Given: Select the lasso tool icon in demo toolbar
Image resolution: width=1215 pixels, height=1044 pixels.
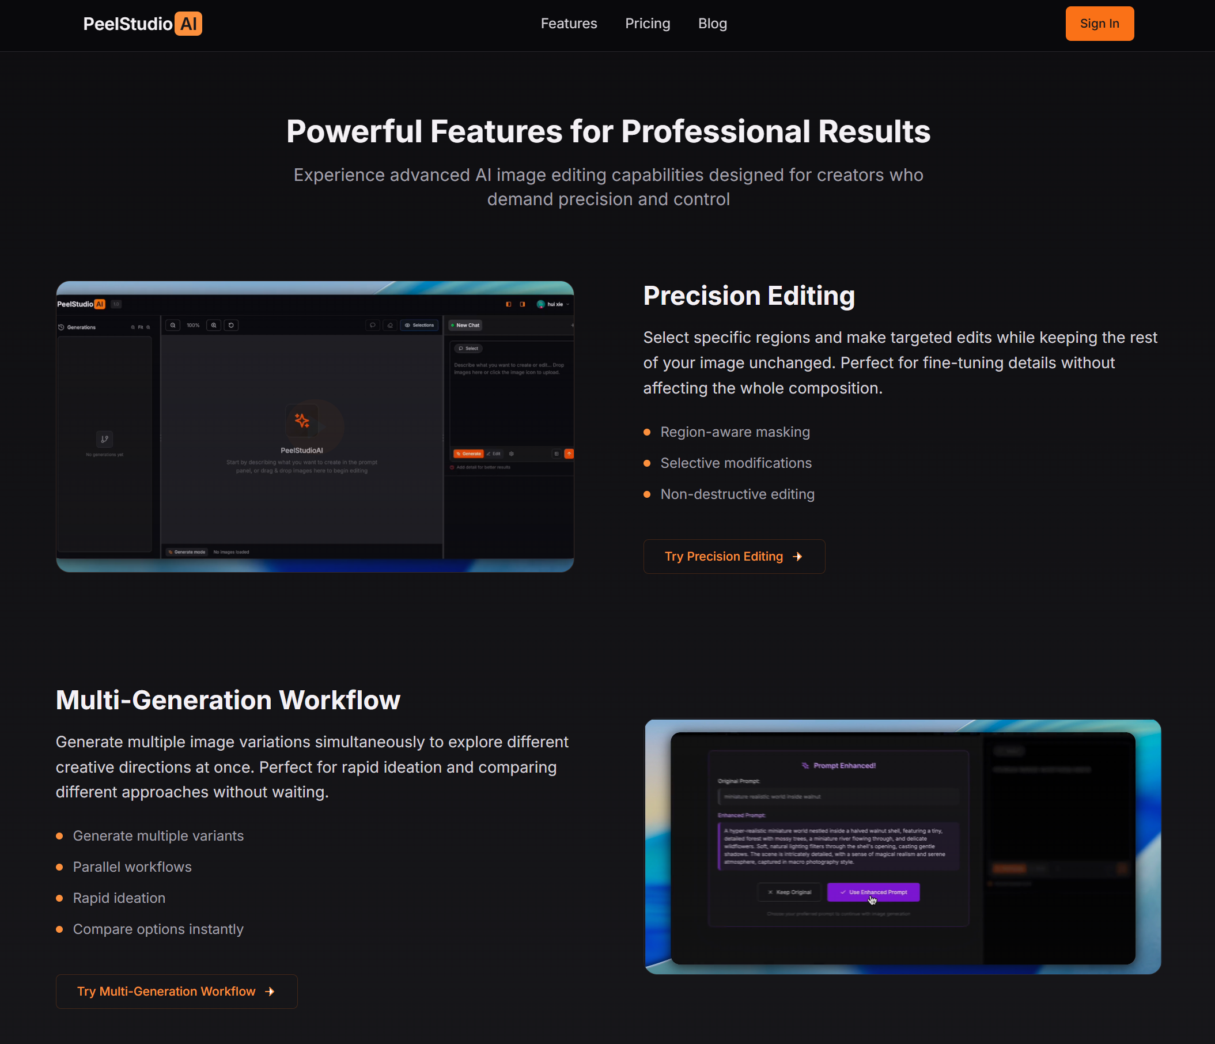Looking at the screenshot, I should [x=372, y=325].
